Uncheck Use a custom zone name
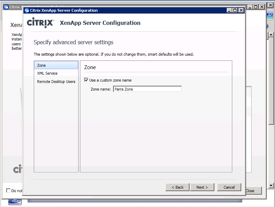Viewport: 275px width, 207px height. pyautogui.click(x=86, y=80)
